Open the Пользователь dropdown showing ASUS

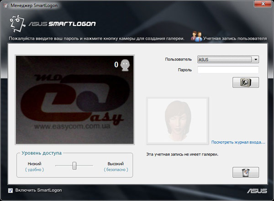point(228,59)
